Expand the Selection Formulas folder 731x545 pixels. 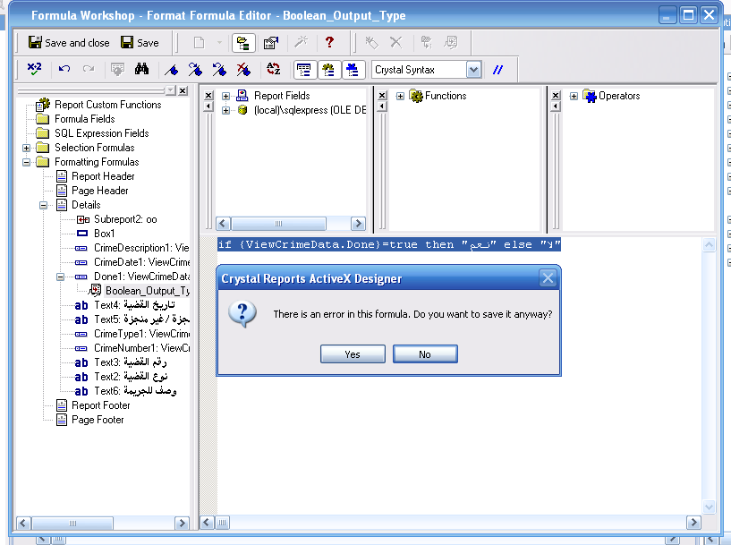click(27, 149)
